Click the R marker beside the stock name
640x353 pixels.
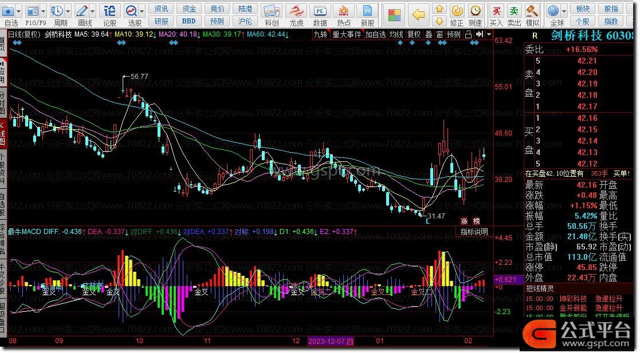click(535, 36)
